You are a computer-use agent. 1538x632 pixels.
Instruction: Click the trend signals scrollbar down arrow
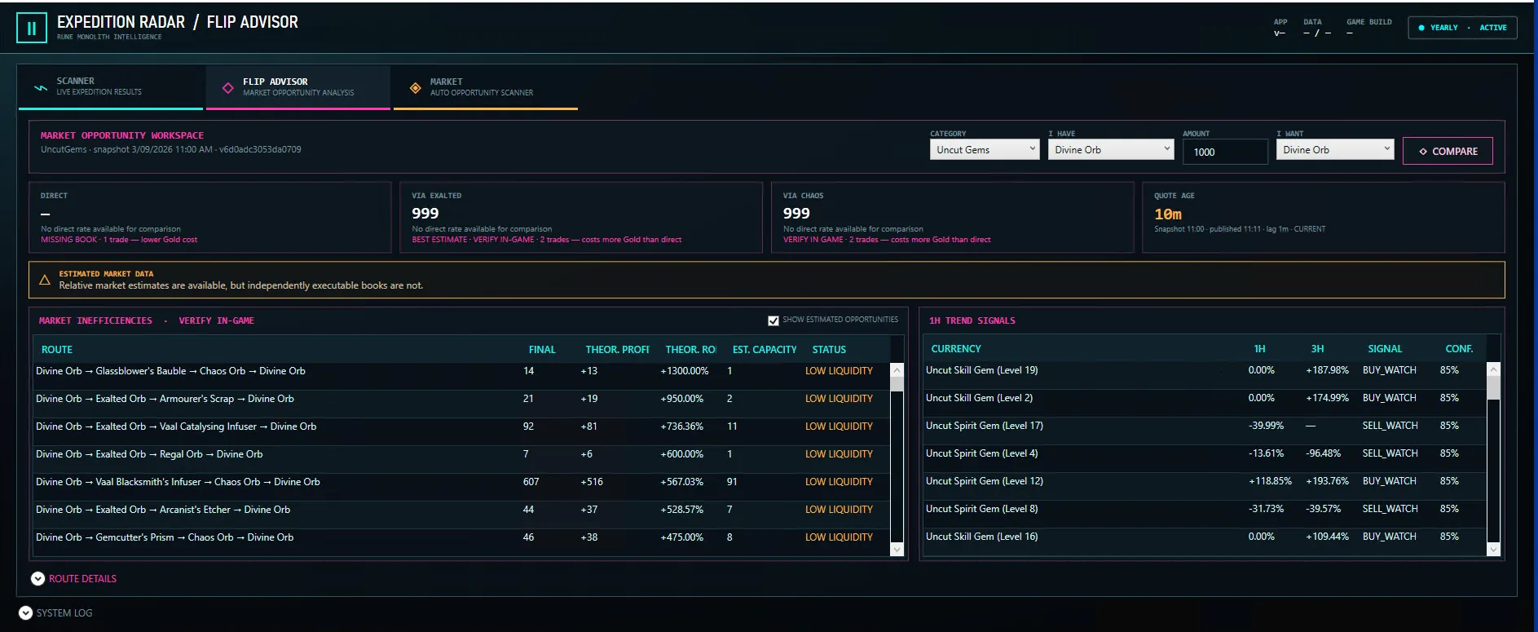pos(1494,550)
